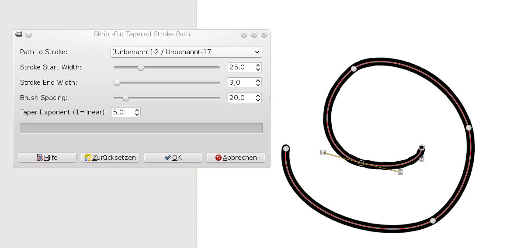Roll up the Skript-Fu dialog window

[244, 34]
